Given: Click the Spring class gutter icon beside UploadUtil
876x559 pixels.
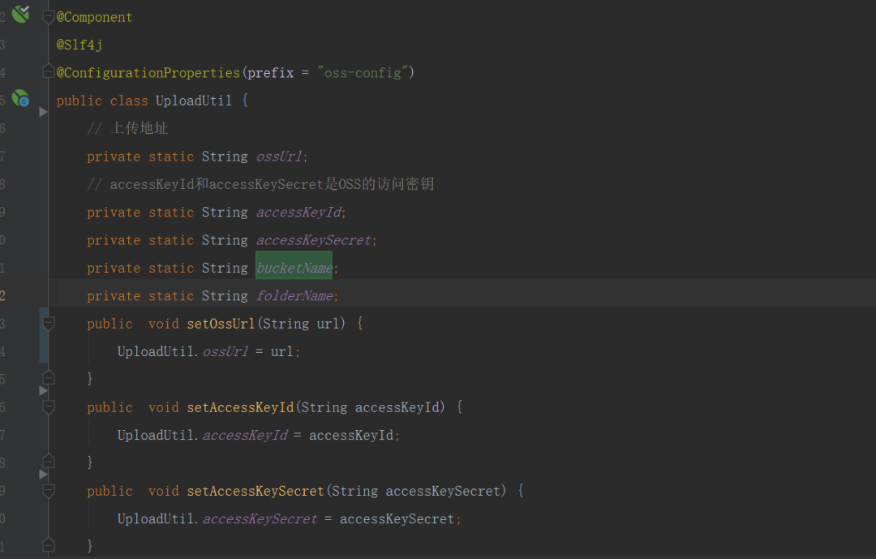Looking at the screenshot, I should (x=20, y=98).
